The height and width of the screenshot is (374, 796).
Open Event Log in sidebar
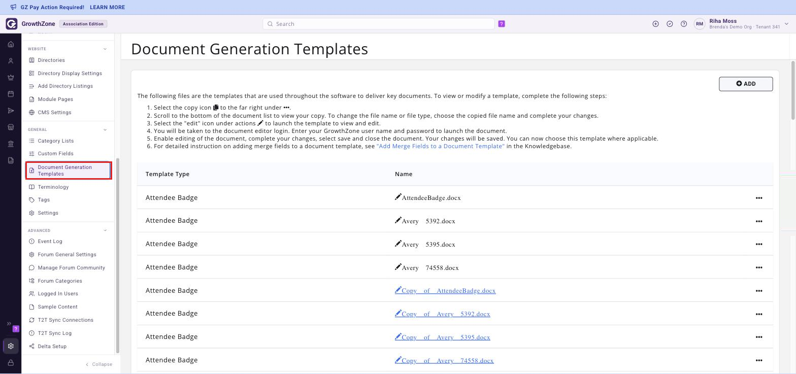pos(50,242)
